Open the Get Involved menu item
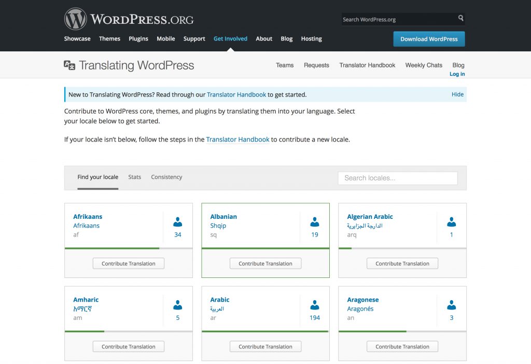 coord(230,38)
